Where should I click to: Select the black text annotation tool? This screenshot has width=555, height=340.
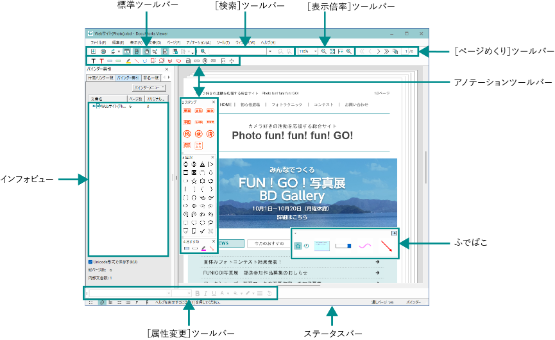tap(94, 61)
